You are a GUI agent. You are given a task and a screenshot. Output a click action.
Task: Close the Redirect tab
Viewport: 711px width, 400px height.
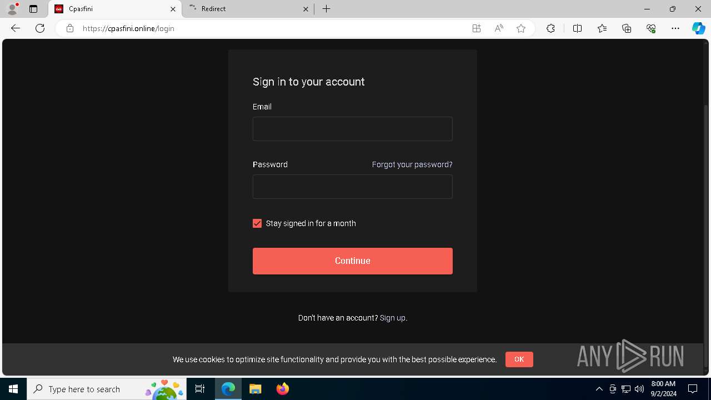click(x=306, y=9)
